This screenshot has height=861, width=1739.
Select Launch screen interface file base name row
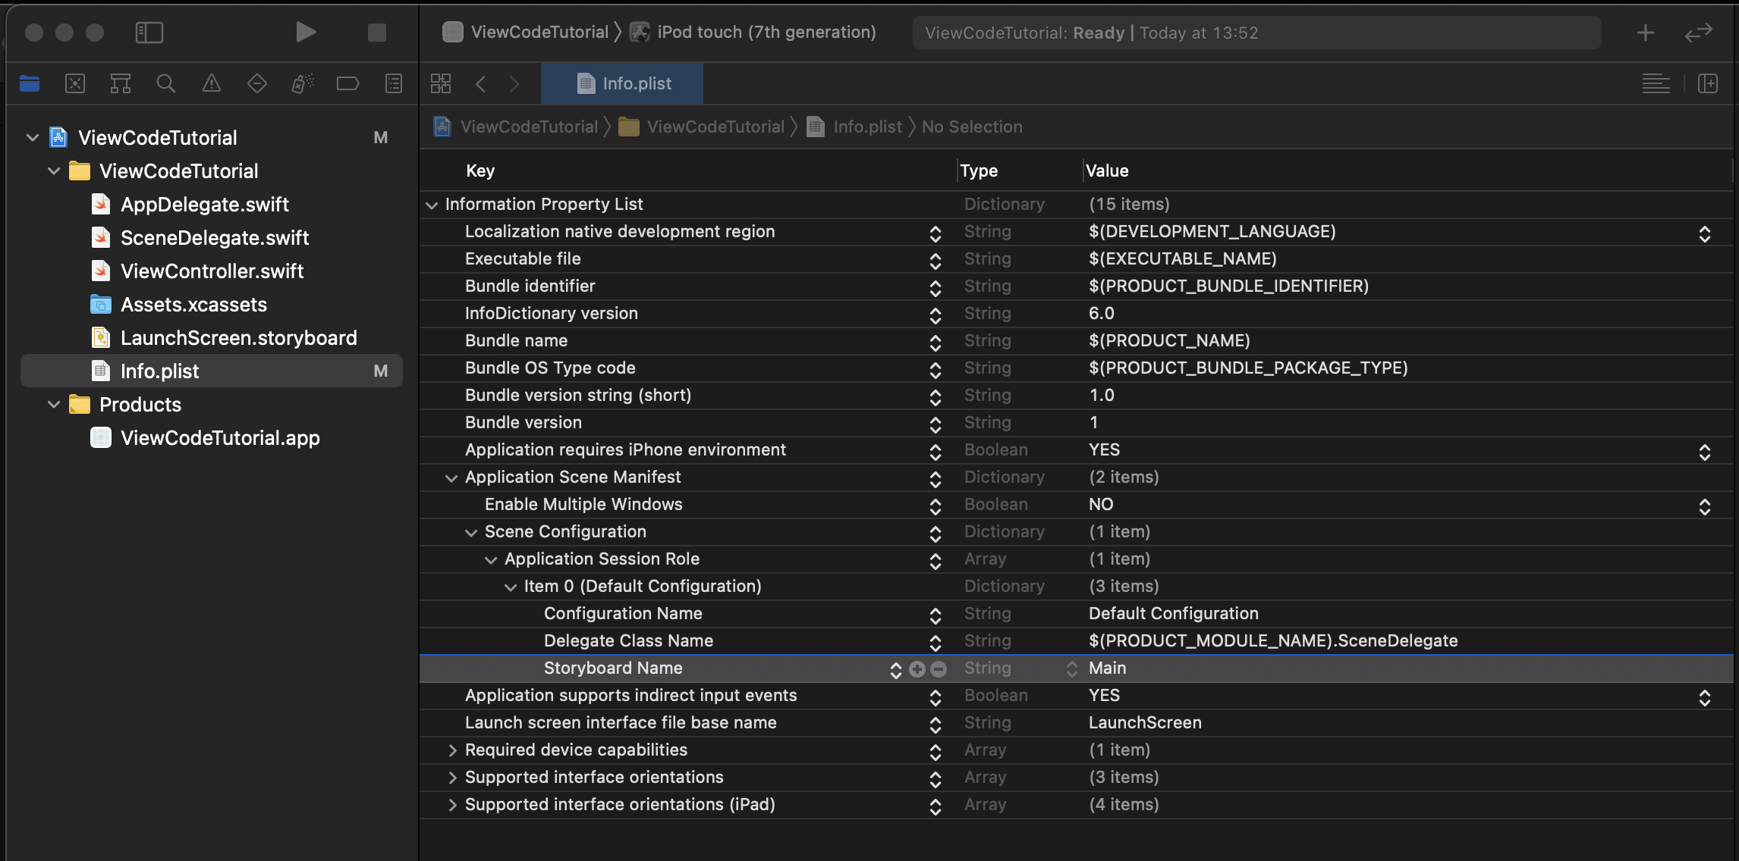click(1076, 723)
